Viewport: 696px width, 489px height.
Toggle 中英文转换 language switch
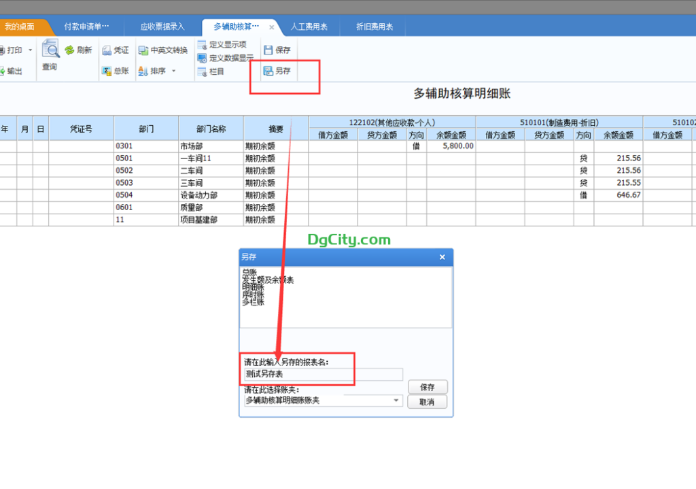click(x=143, y=50)
